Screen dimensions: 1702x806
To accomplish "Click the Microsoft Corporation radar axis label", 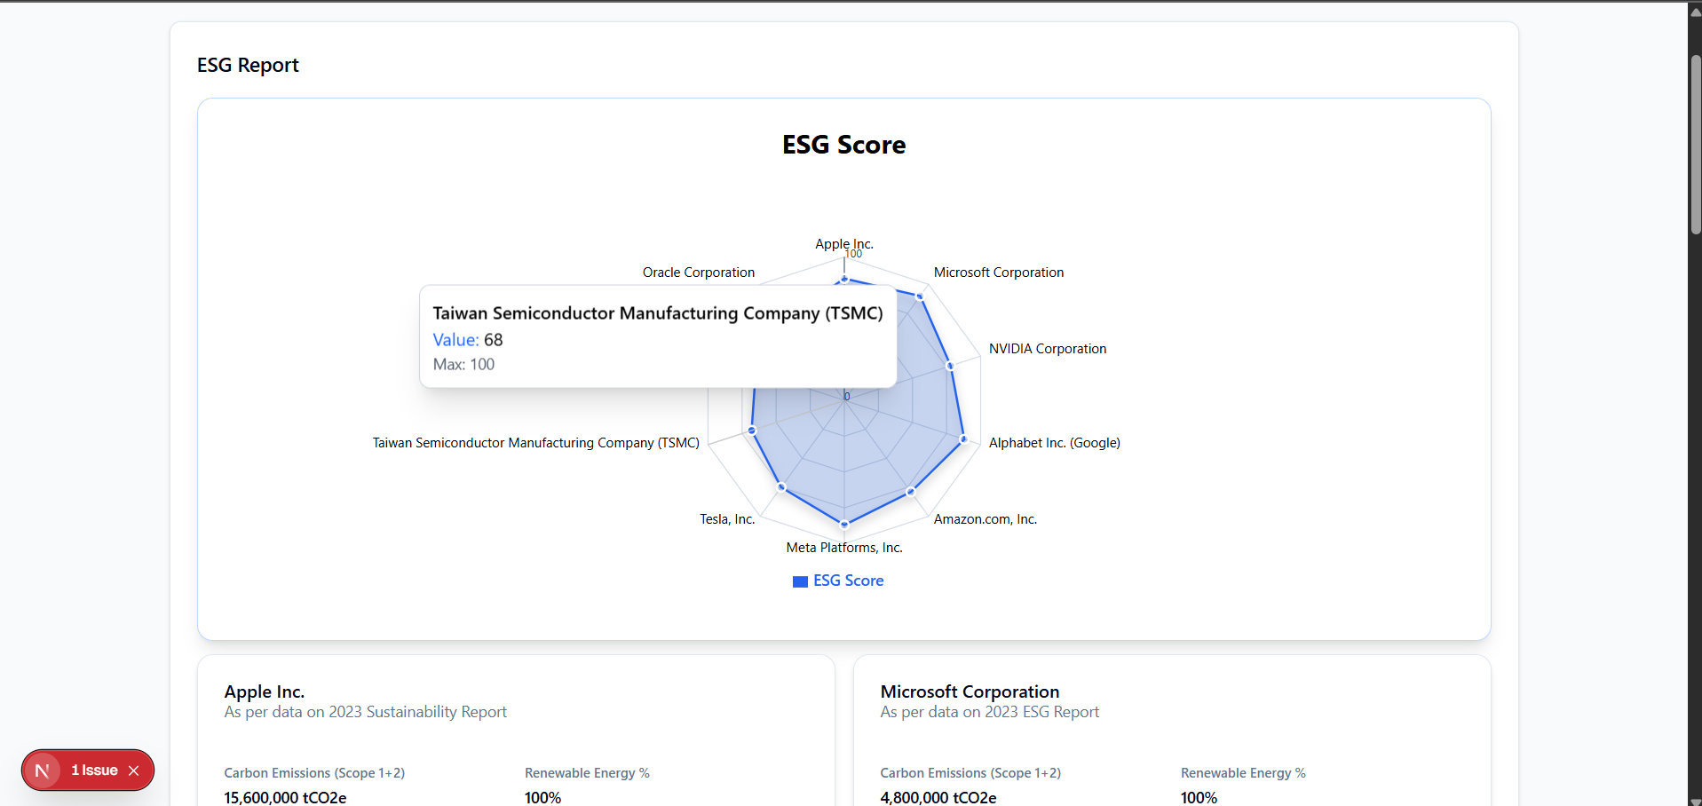I will coord(999,273).
